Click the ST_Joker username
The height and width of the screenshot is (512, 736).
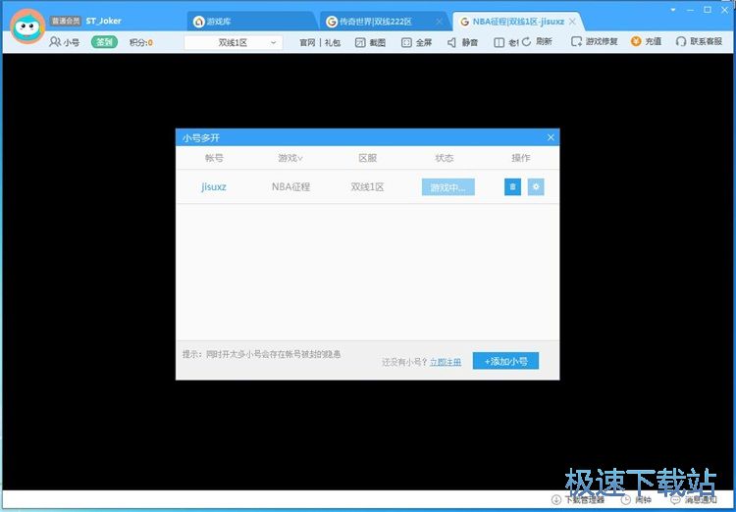coord(103,21)
